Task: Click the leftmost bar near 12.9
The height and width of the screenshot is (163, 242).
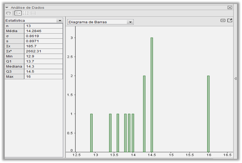Action: point(91,133)
